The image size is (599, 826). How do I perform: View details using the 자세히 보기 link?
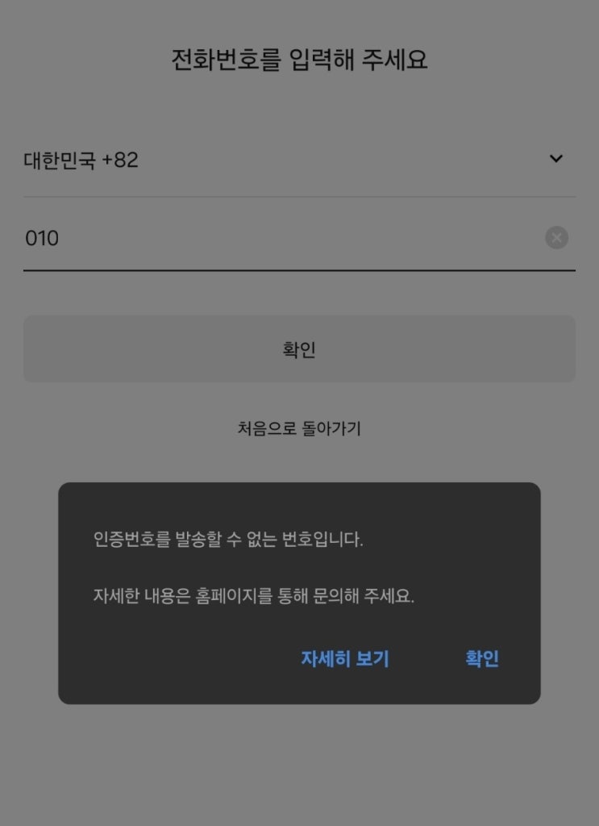tap(345, 658)
